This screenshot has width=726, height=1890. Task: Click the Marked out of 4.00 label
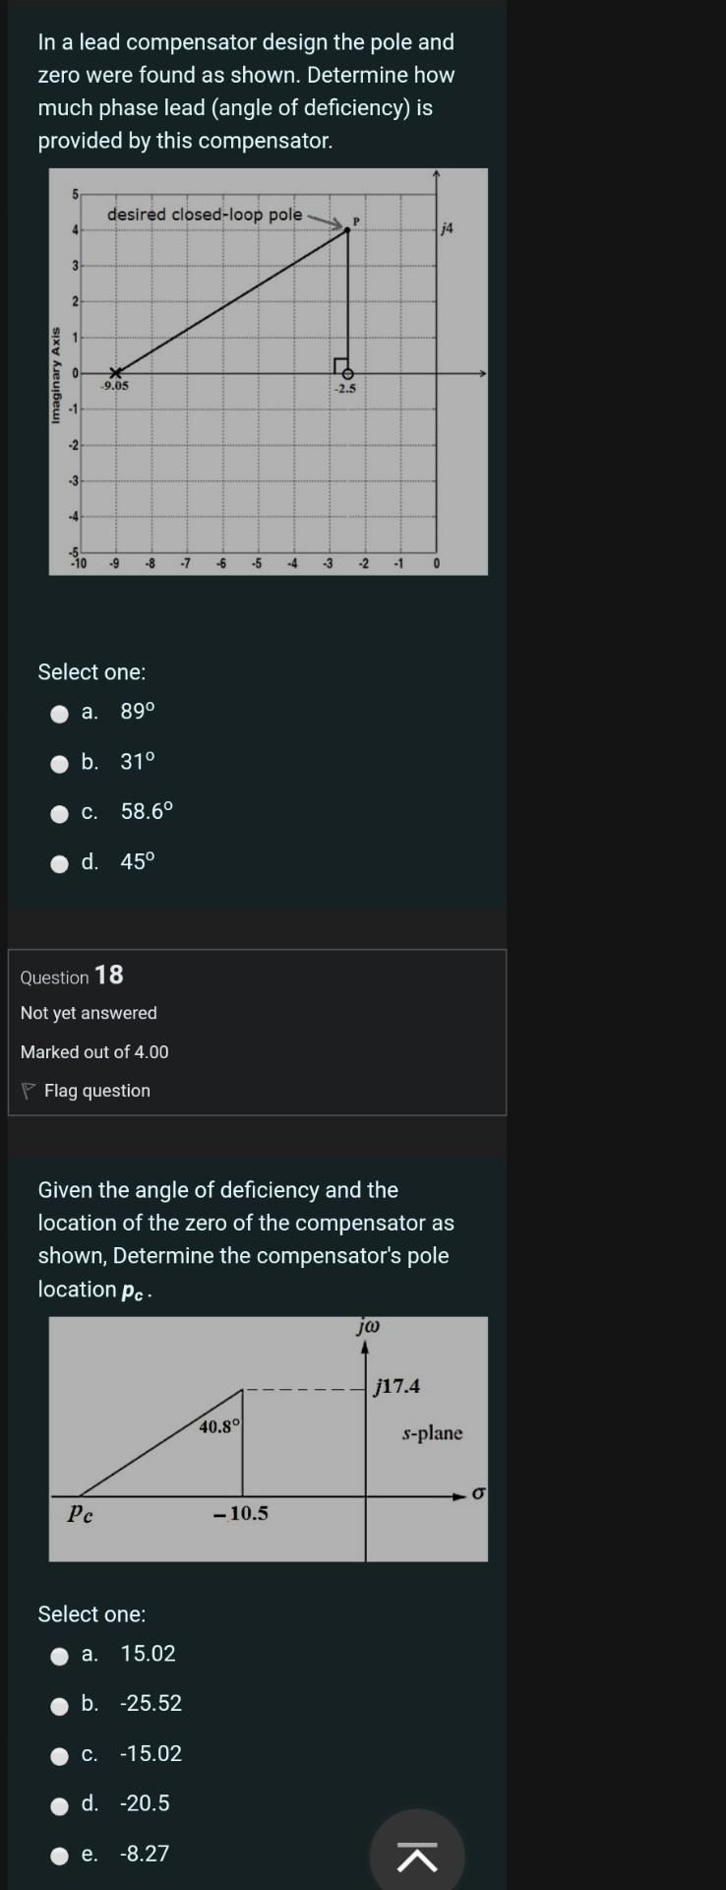[x=93, y=1051]
